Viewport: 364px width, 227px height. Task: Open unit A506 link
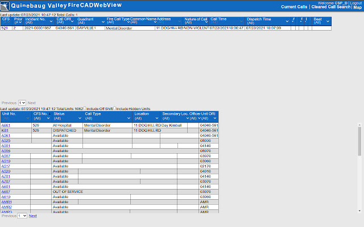coord(6,151)
